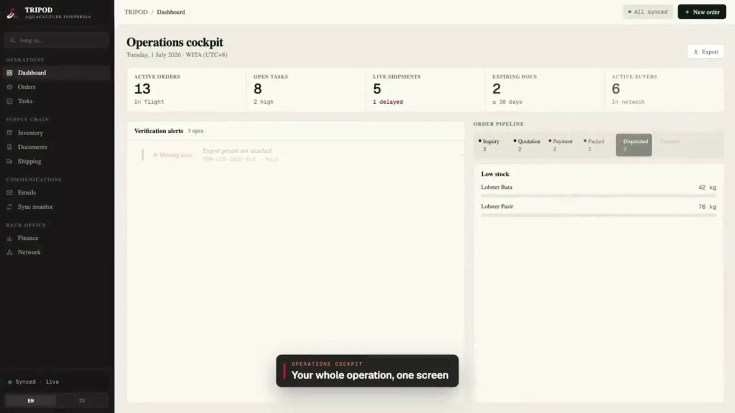Focus the Jump to search field
The width and height of the screenshot is (735, 413).
click(57, 40)
